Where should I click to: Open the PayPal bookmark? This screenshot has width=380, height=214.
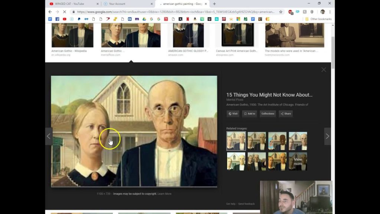[79, 19]
